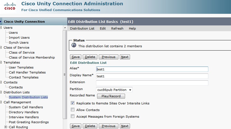
Task: Open the Class of Service child link
Action: [x=22, y=52]
